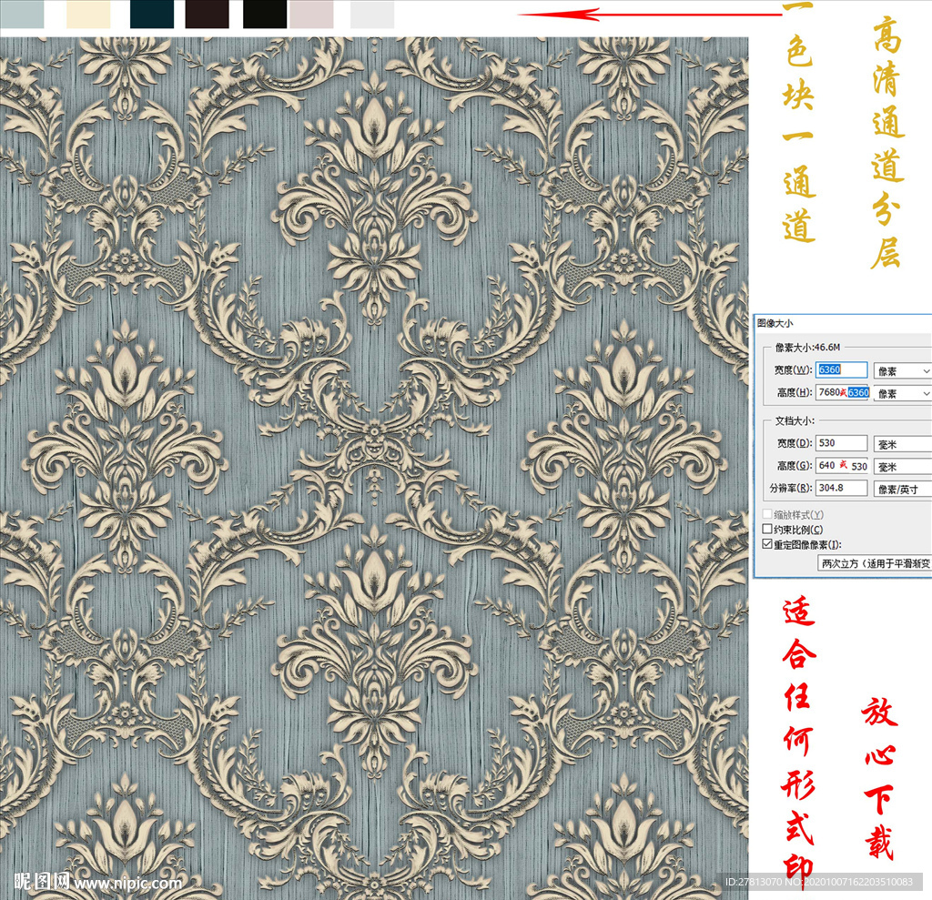Toggle the 缩放样式 checkbox

(767, 514)
